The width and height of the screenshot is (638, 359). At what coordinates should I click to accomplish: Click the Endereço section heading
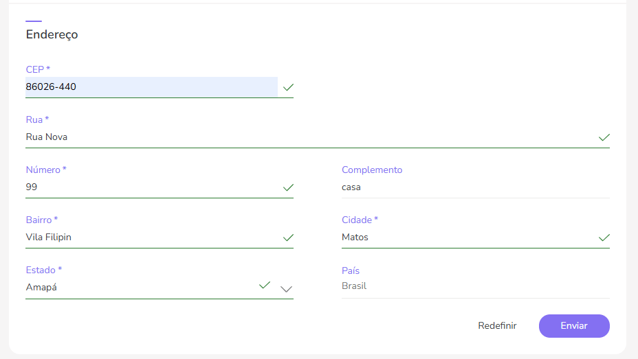click(52, 34)
